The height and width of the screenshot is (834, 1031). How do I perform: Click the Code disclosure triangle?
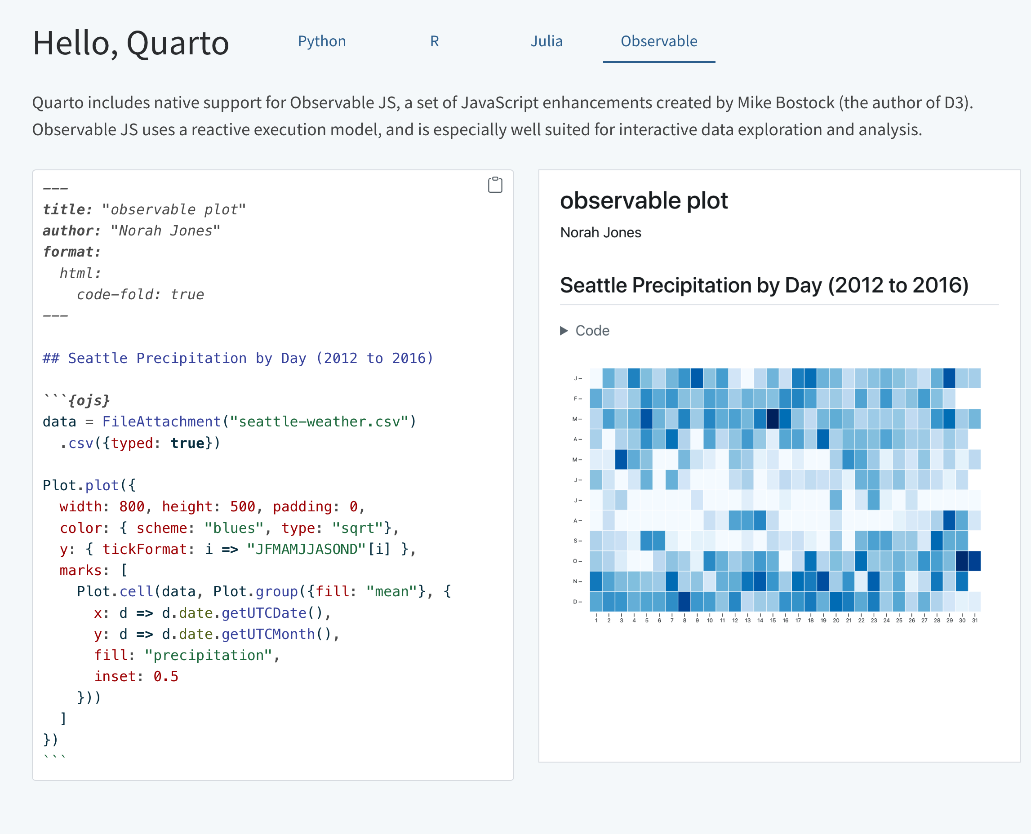point(564,331)
